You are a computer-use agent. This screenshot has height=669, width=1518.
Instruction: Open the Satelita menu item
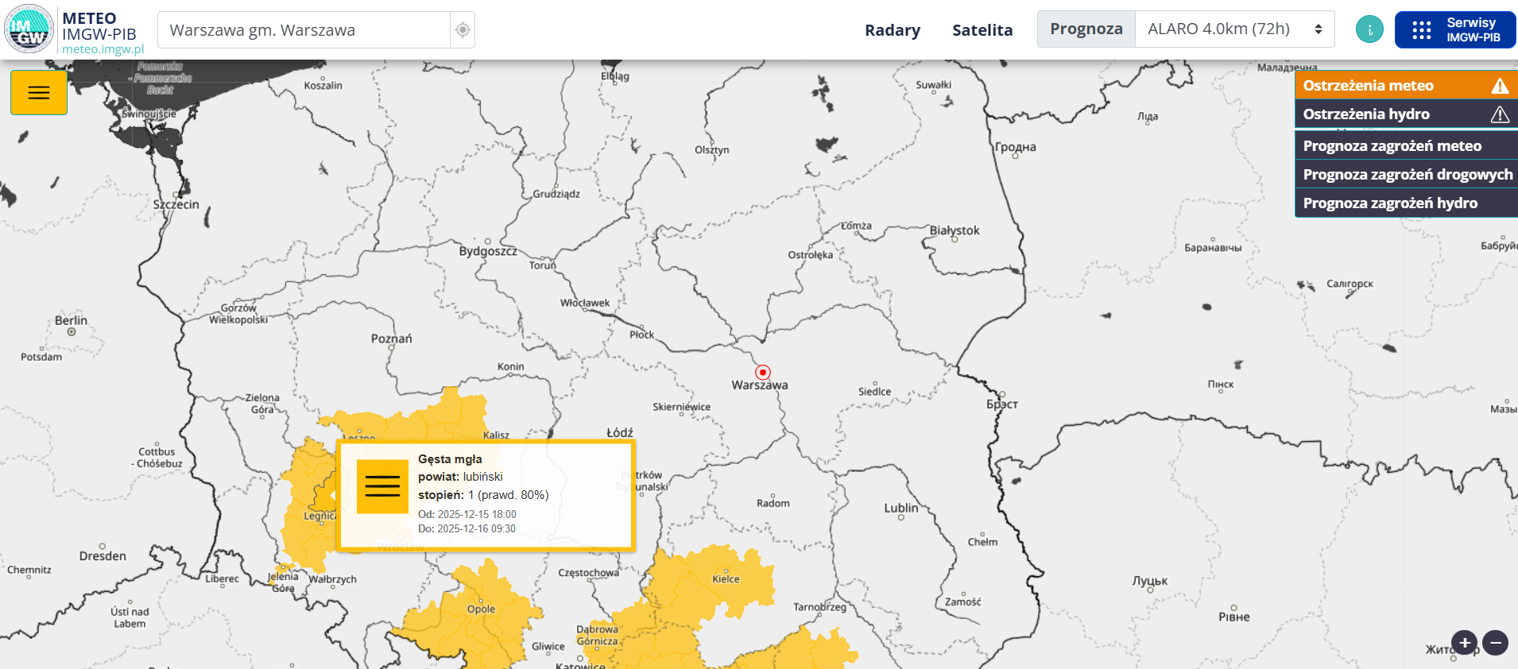(x=982, y=30)
